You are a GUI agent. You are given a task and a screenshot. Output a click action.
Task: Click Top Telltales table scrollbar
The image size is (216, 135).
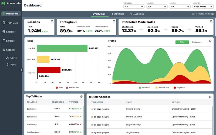84,120
